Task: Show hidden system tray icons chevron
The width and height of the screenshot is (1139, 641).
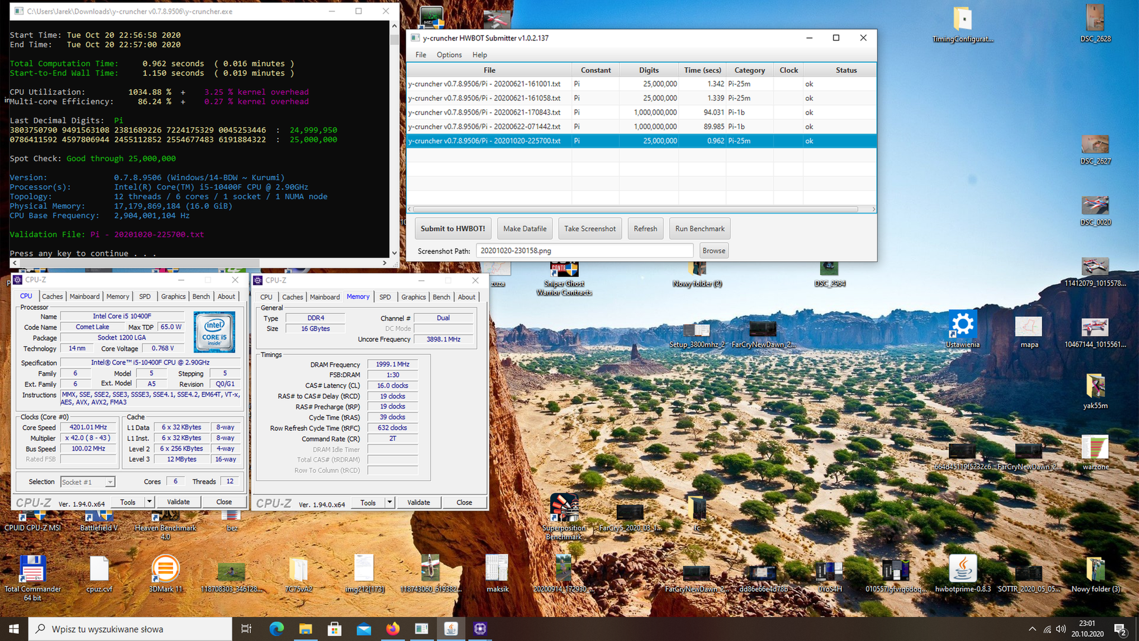Action: click(1032, 629)
